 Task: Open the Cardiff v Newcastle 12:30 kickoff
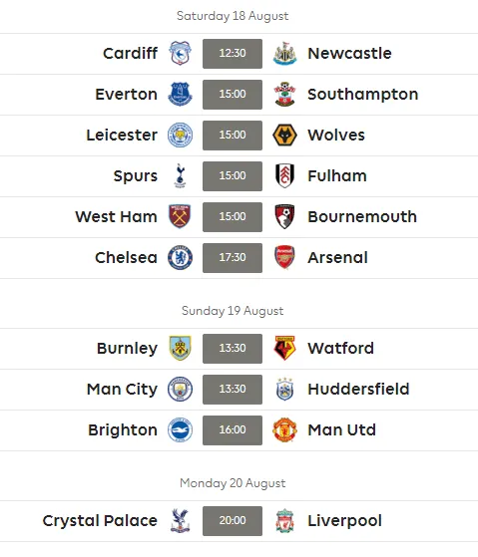point(233,54)
